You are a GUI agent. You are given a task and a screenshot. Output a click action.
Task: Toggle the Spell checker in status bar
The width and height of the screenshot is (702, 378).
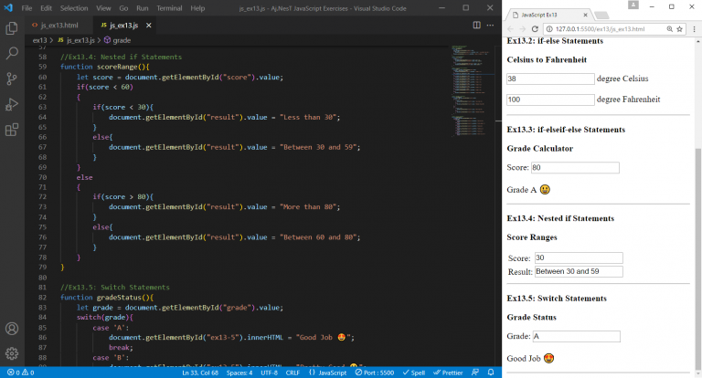coord(413,373)
